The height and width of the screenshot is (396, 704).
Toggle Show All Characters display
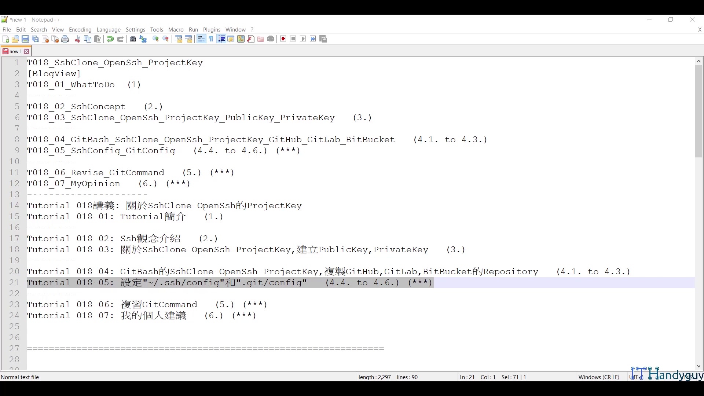click(211, 39)
